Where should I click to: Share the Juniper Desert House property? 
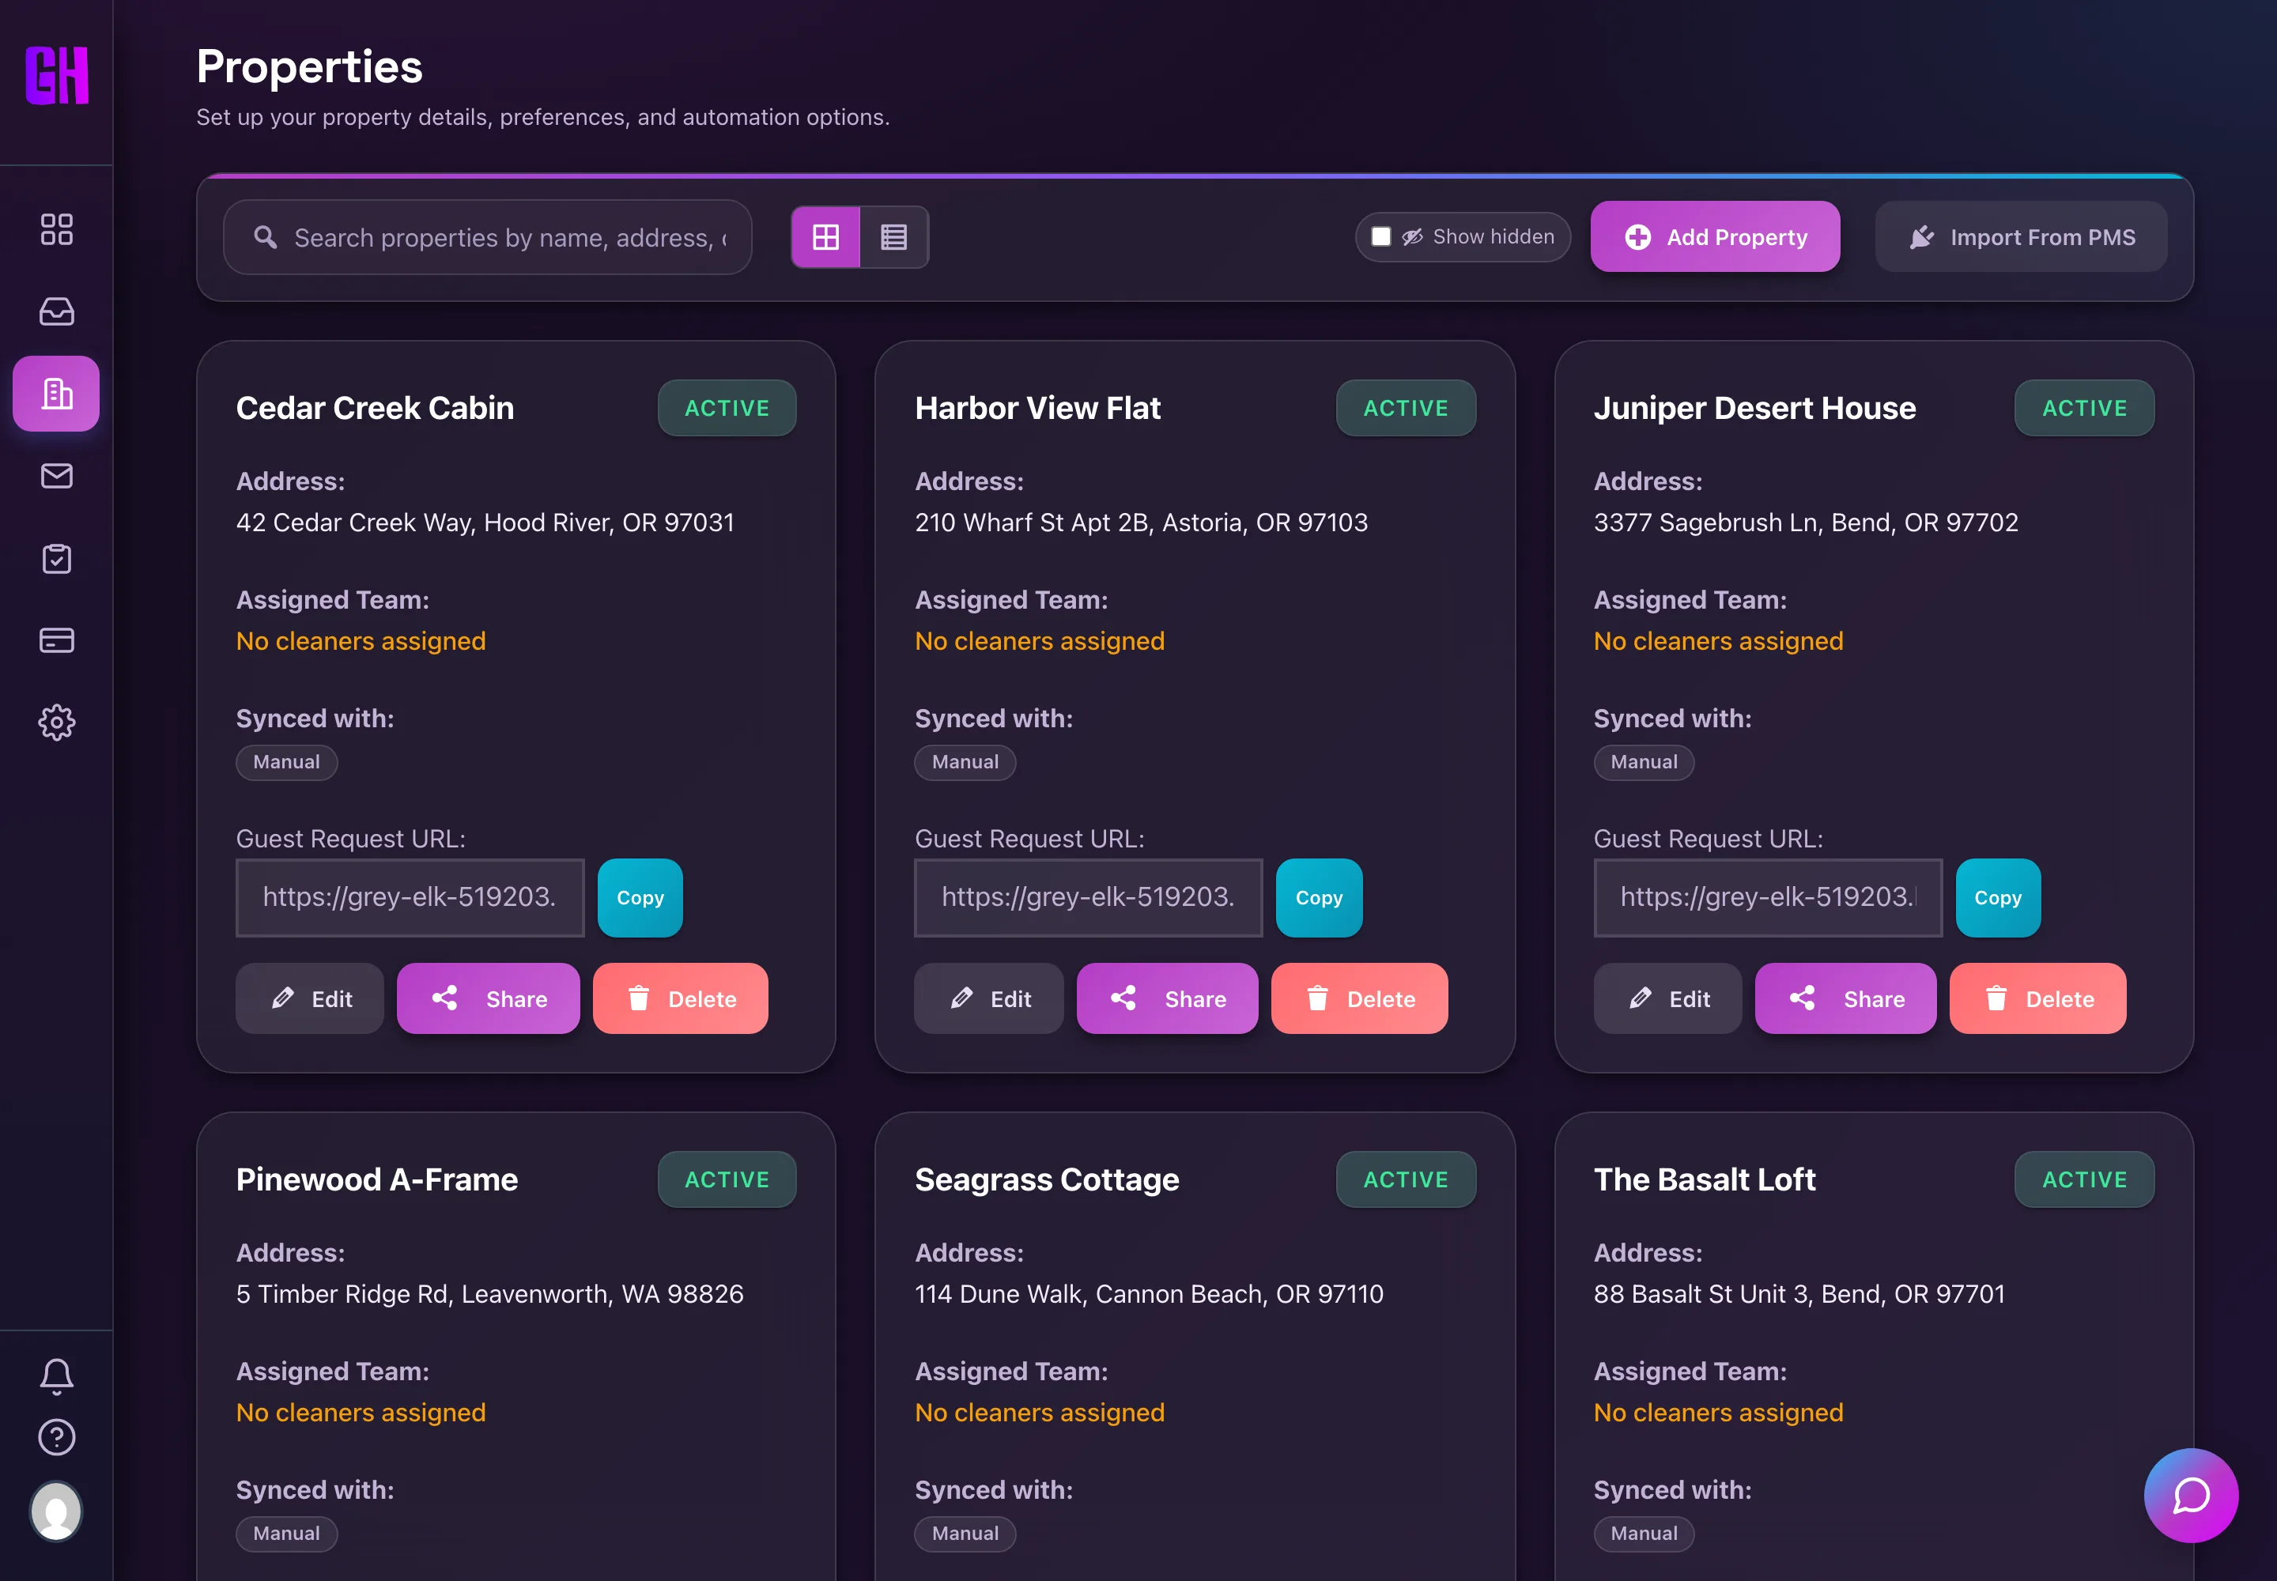click(1846, 998)
